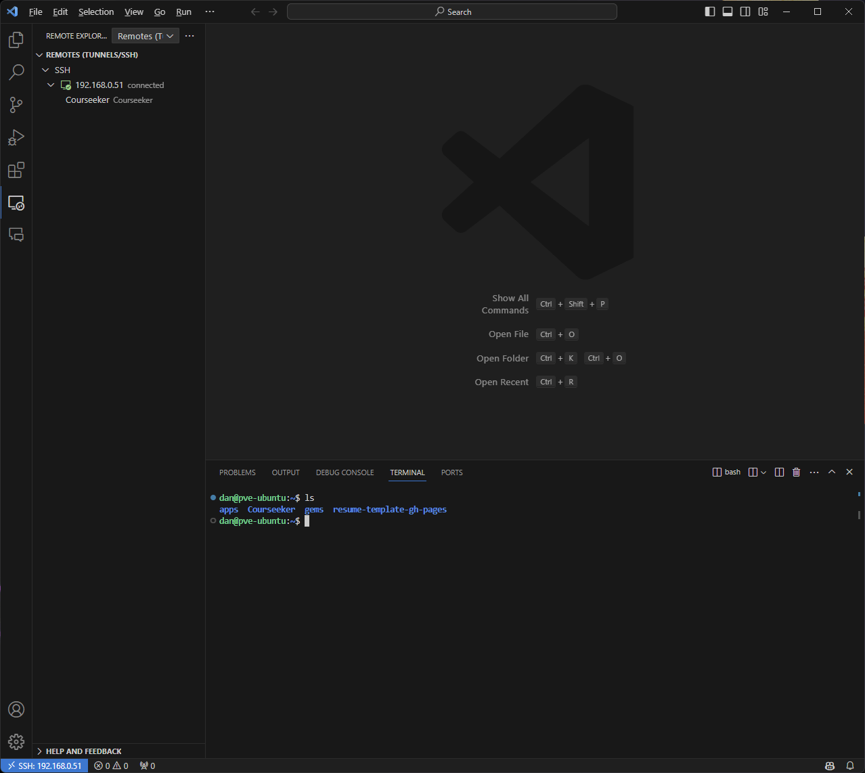Maximize the panel with the chevron up
This screenshot has width=865, height=773.
coord(832,472)
